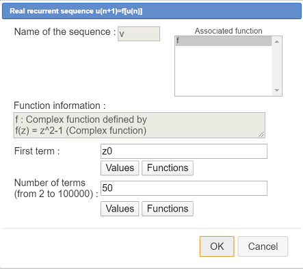Image resolution: width=303 pixels, height=269 pixels.
Task: Click the dialog title bar
Action: tap(152, 11)
